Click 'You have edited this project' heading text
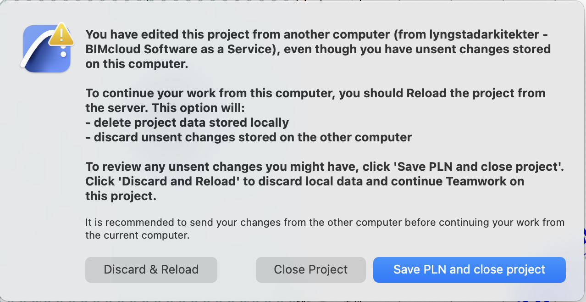Viewport: 586px width, 302px height. tap(183, 34)
